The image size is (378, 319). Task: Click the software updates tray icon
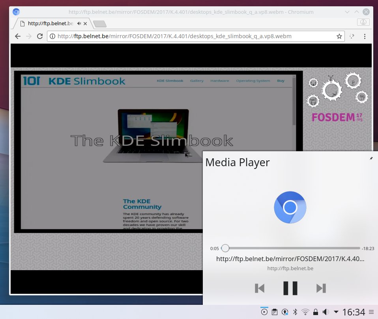point(285,312)
